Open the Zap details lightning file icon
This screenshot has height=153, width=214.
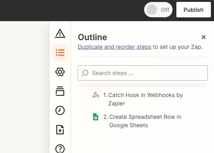(x=60, y=130)
